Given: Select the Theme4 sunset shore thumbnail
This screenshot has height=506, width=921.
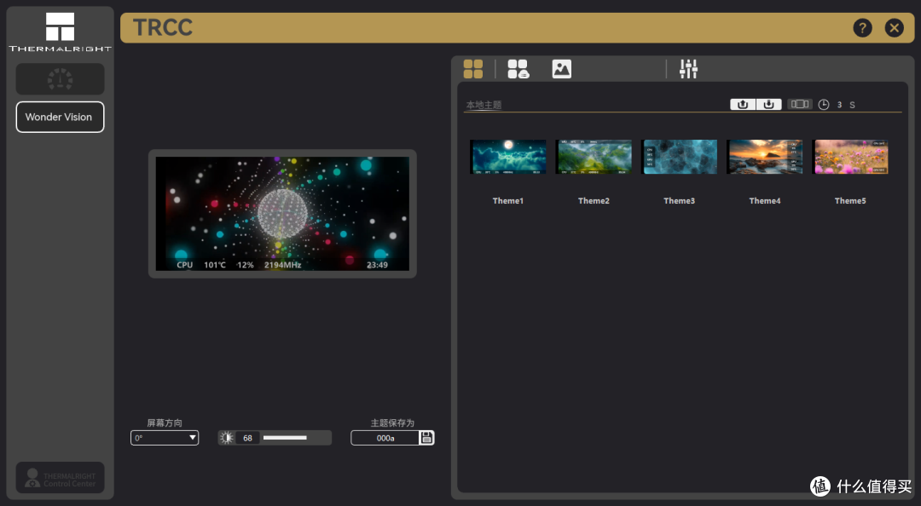Looking at the screenshot, I should pos(765,157).
